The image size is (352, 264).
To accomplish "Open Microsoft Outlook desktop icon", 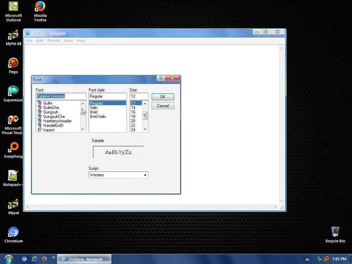I will click(13, 11).
